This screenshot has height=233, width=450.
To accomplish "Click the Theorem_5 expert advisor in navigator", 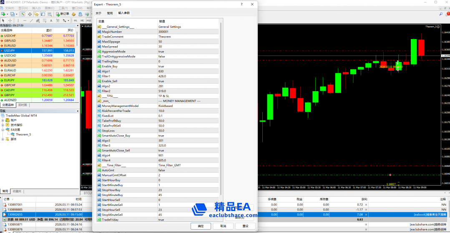I will [23, 134].
